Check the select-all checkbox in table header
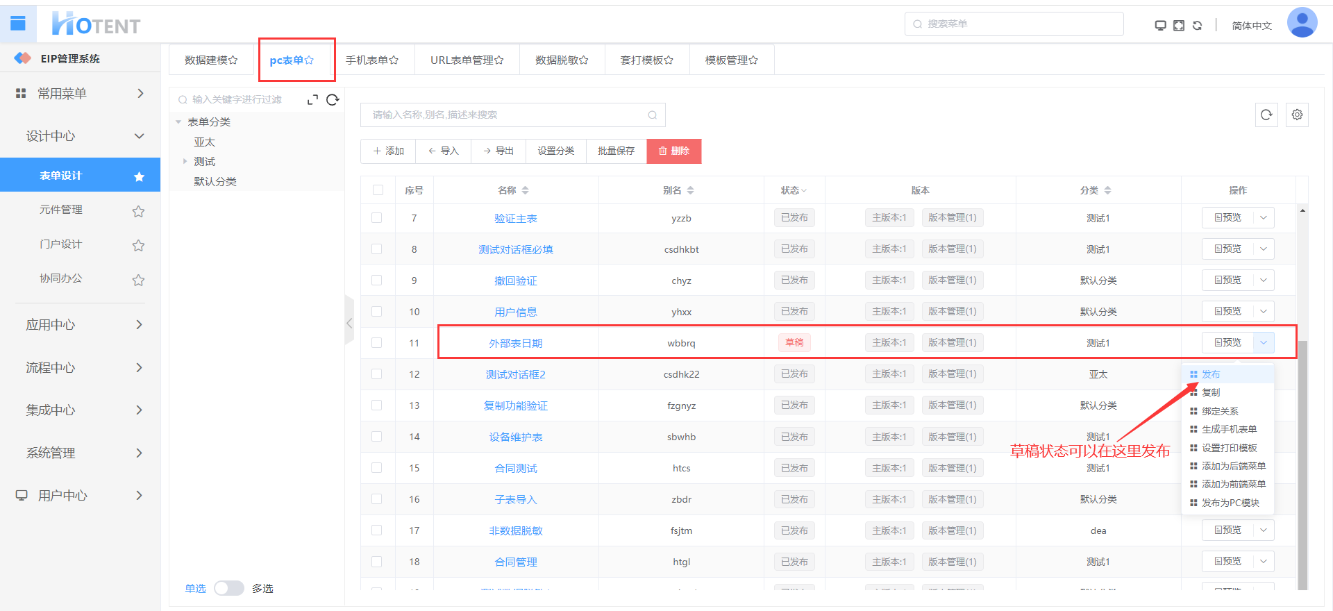This screenshot has height=611, width=1333. [x=378, y=190]
